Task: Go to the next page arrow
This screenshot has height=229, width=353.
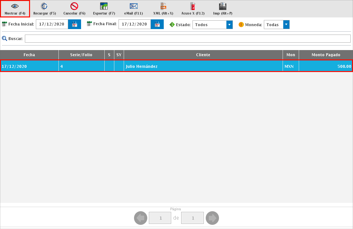Action: point(212,218)
